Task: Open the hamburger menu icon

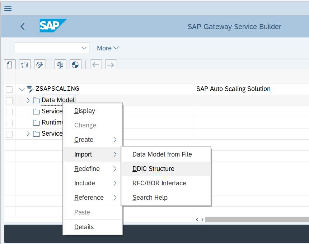Action: click(x=8, y=8)
